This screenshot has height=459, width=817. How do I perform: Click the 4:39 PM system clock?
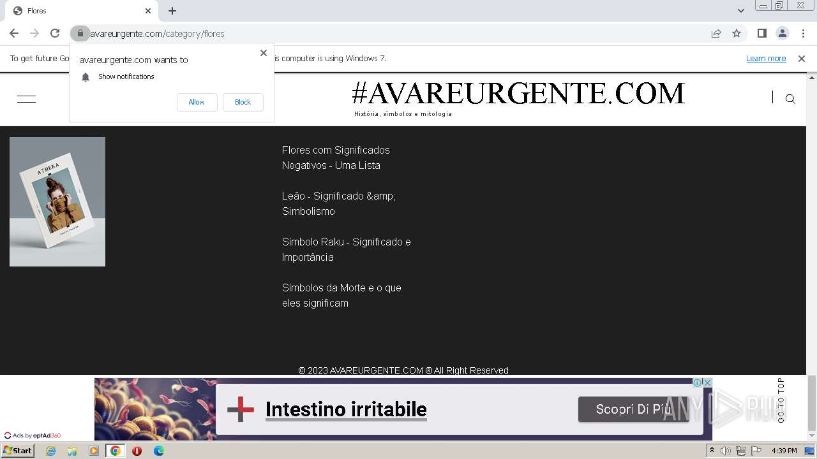click(x=784, y=451)
